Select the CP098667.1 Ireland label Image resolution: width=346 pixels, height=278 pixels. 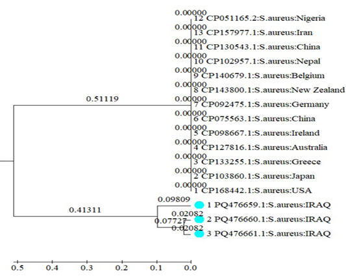[256, 133]
